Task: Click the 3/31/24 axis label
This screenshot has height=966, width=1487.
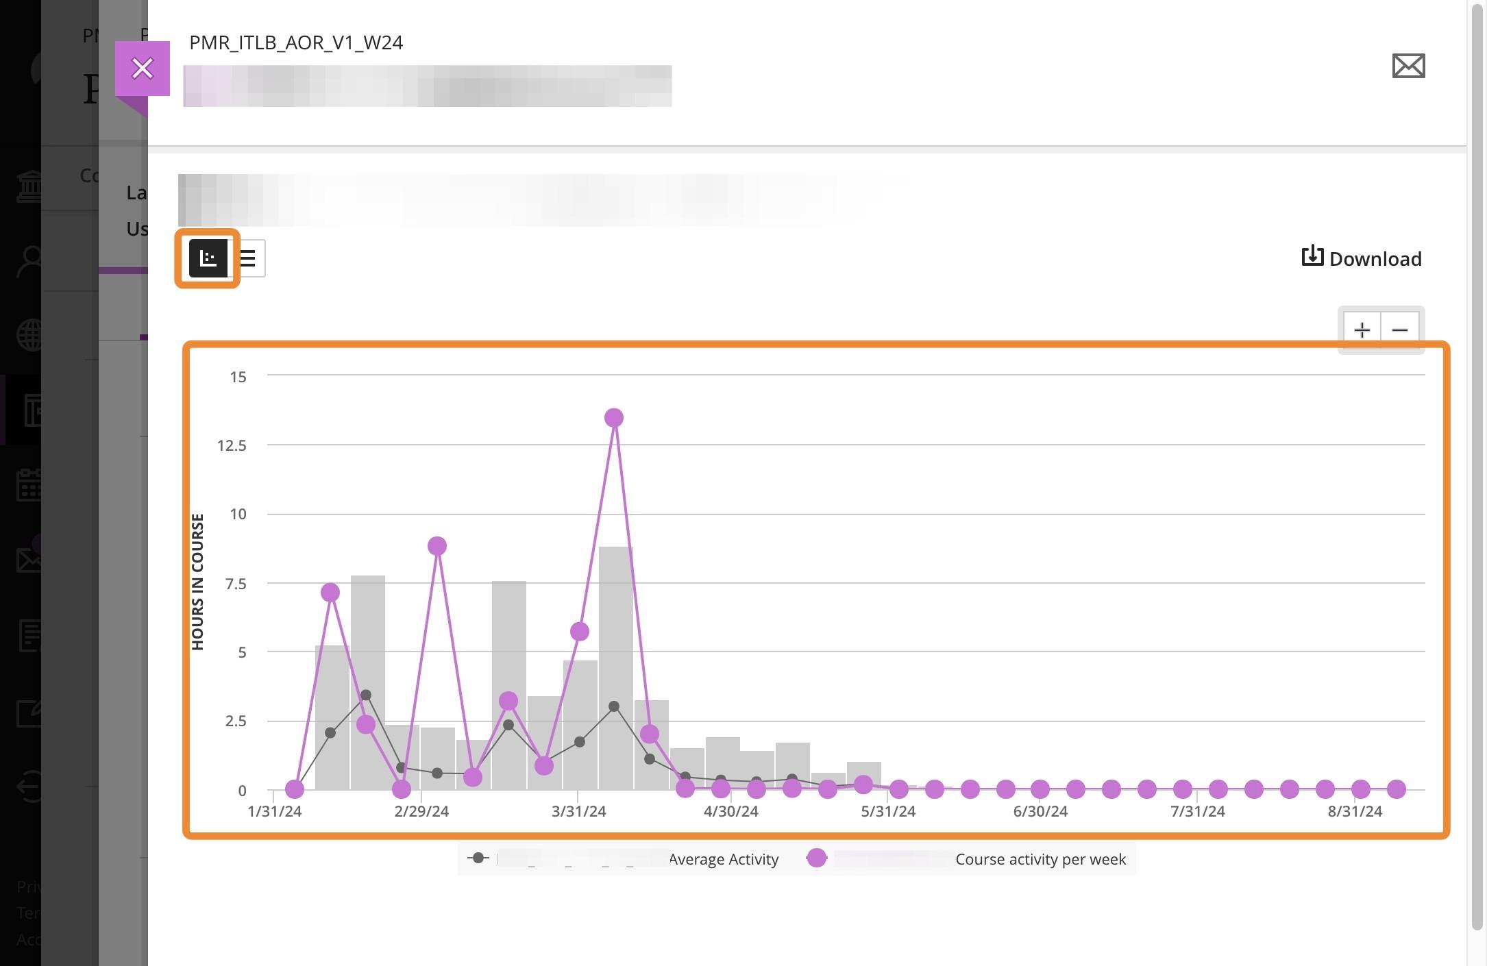Action: tap(578, 811)
